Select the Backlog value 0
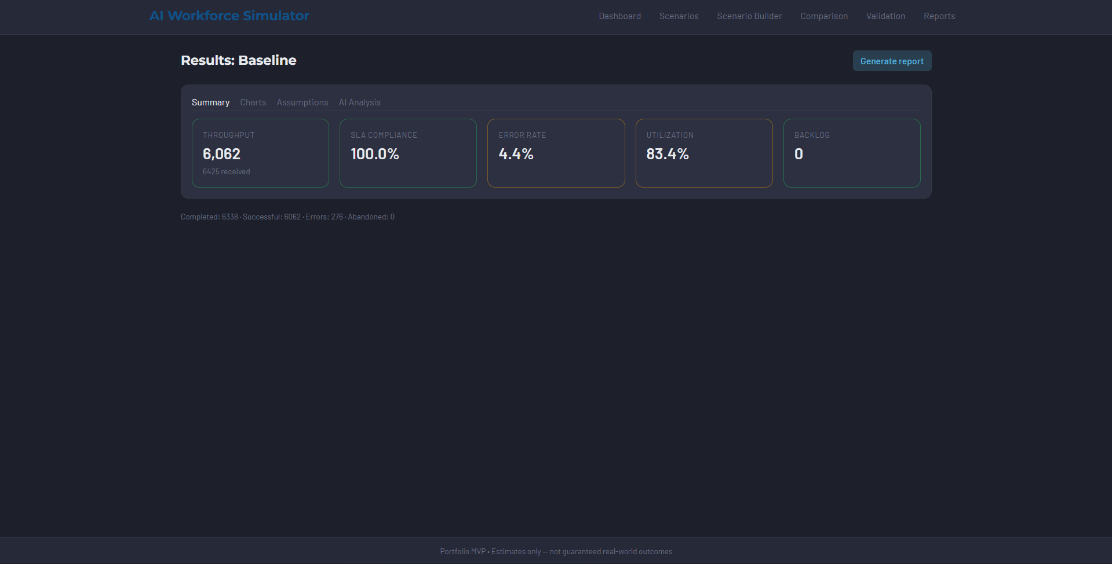The height and width of the screenshot is (564, 1112). point(799,154)
